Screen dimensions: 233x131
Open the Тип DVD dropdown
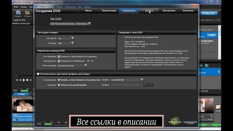[x=89, y=23]
